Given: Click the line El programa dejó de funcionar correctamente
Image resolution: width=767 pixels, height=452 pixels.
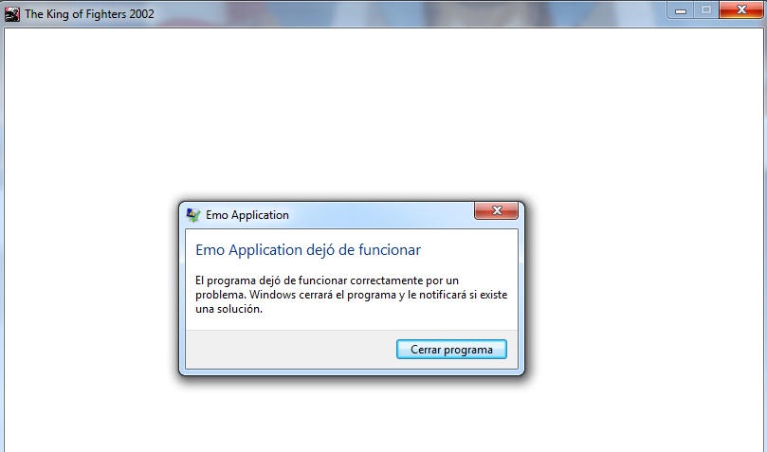Looking at the screenshot, I should (327, 280).
